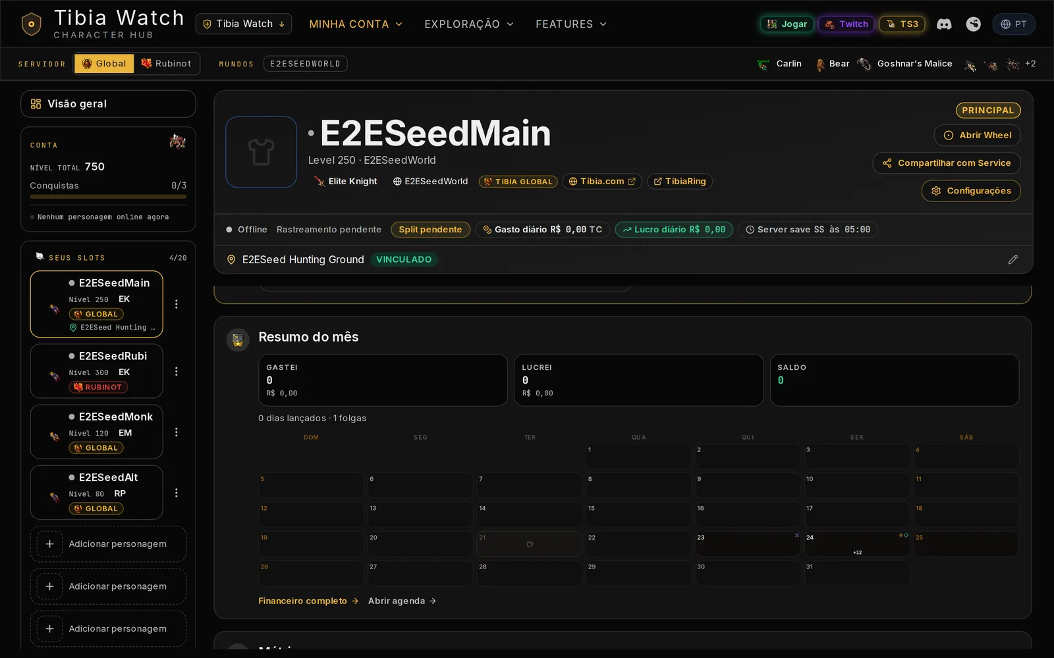Click the Elite Knight vocation sword icon
This screenshot has width=1054, height=658.
click(x=319, y=182)
